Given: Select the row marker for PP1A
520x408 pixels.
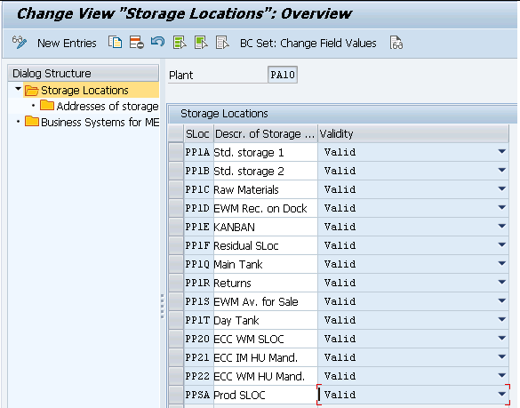Looking at the screenshot, I should tap(176, 152).
